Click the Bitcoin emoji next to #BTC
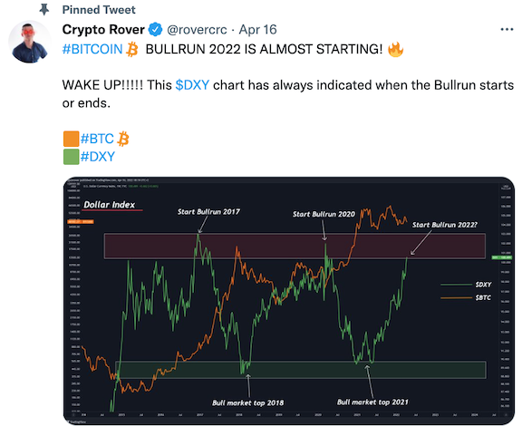The height and width of the screenshot is (436, 522). [x=123, y=139]
